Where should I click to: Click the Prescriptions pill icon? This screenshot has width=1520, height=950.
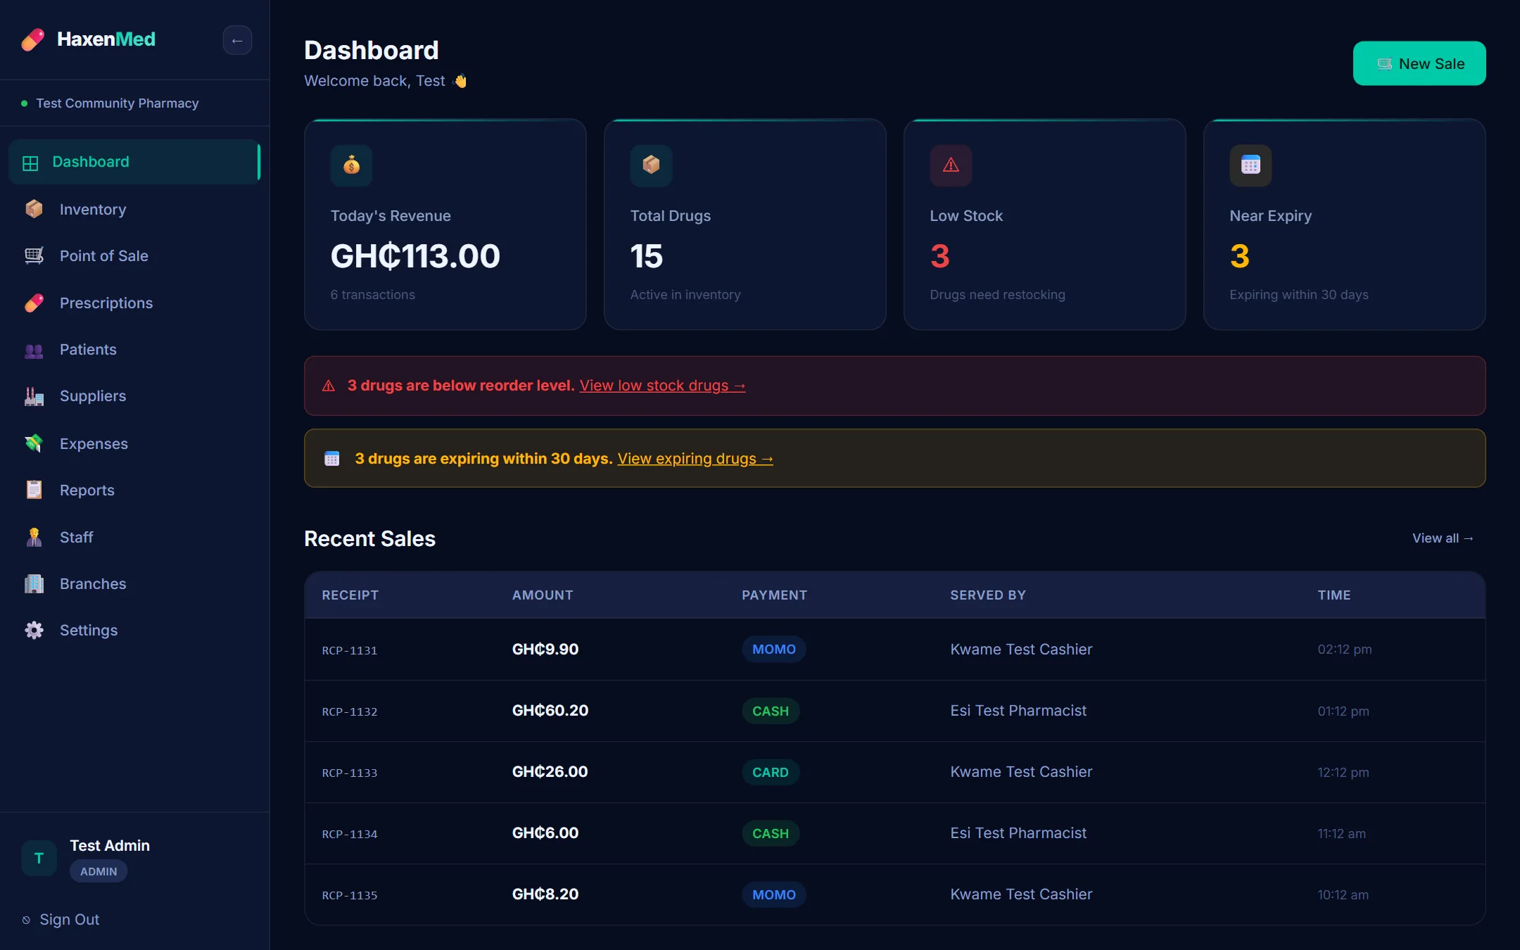point(34,303)
